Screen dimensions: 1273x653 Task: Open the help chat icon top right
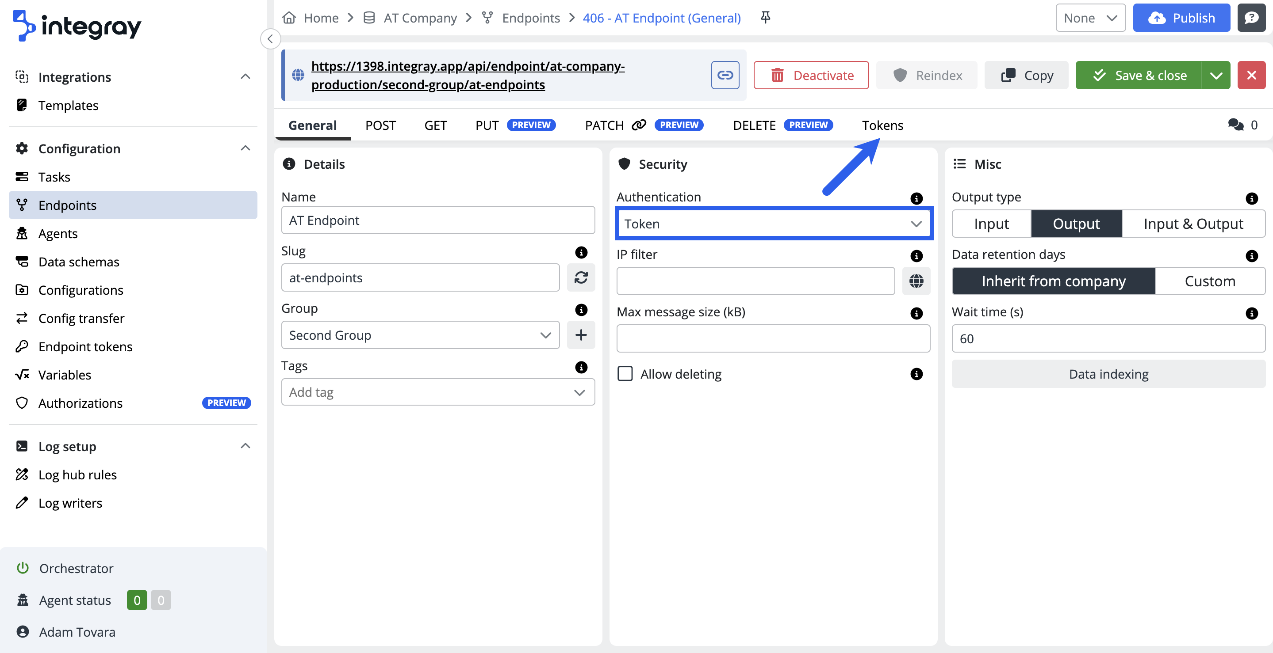point(1251,18)
